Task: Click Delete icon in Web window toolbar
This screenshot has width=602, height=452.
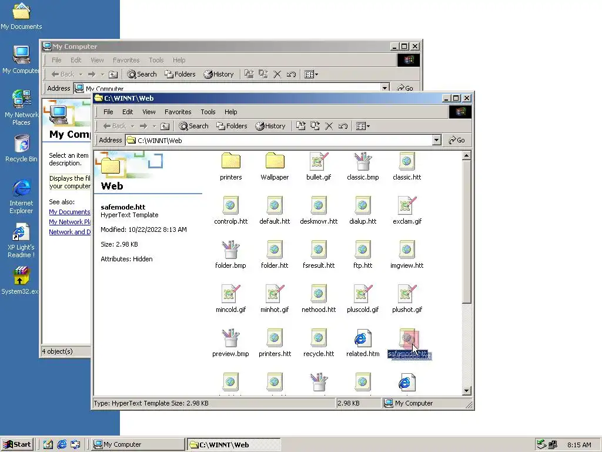Action: point(329,126)
